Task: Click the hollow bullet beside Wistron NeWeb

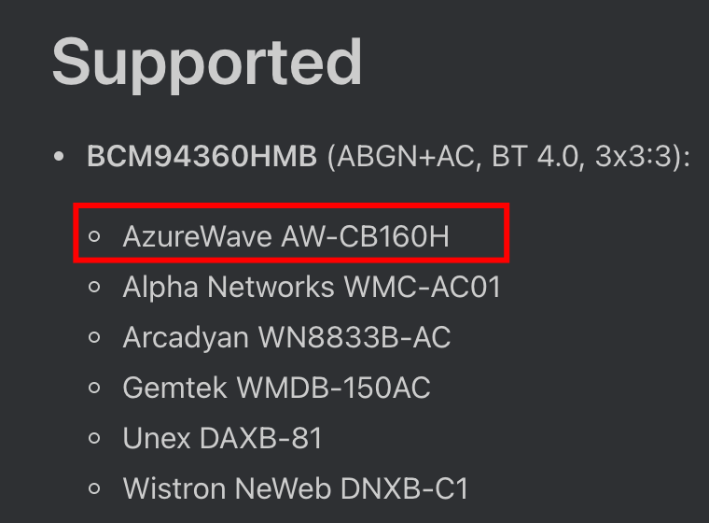Action: click(93, 488)
